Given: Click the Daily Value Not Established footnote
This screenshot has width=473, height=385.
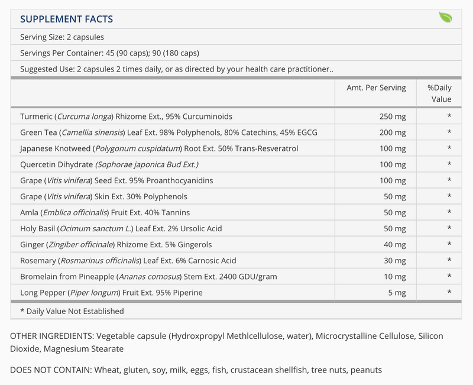Looking at the screenshot, I should 72,311.
